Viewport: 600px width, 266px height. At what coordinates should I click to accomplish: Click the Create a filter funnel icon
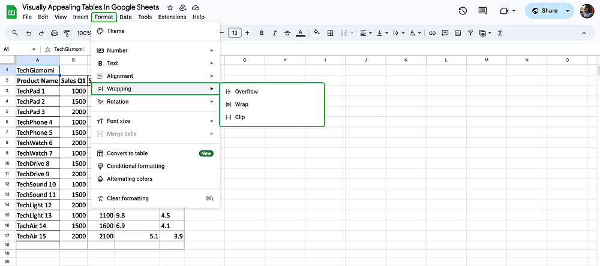tap(470, 34)
